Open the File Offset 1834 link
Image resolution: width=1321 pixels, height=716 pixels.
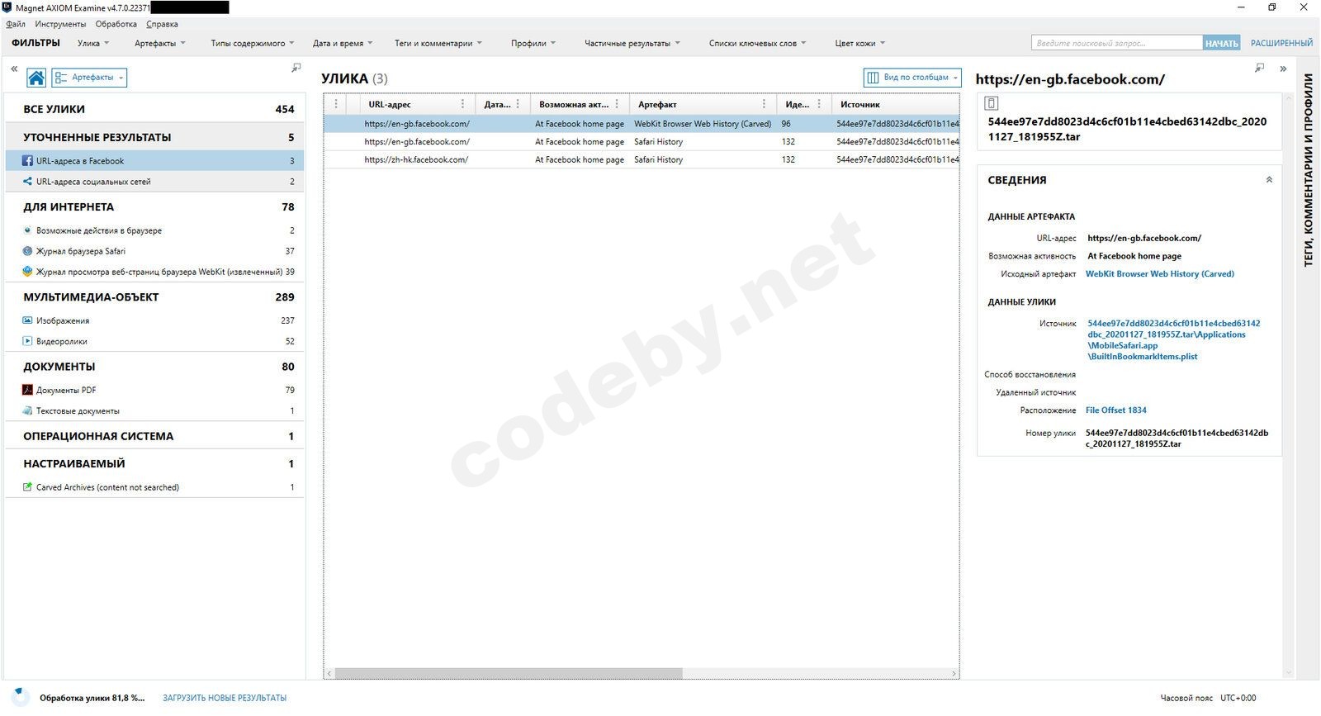(1116, 410)
